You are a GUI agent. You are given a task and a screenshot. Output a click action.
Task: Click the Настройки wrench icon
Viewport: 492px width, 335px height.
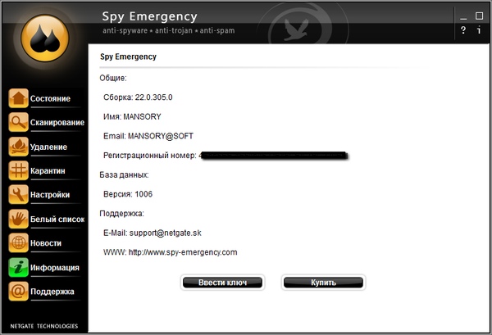pos(18,195)
